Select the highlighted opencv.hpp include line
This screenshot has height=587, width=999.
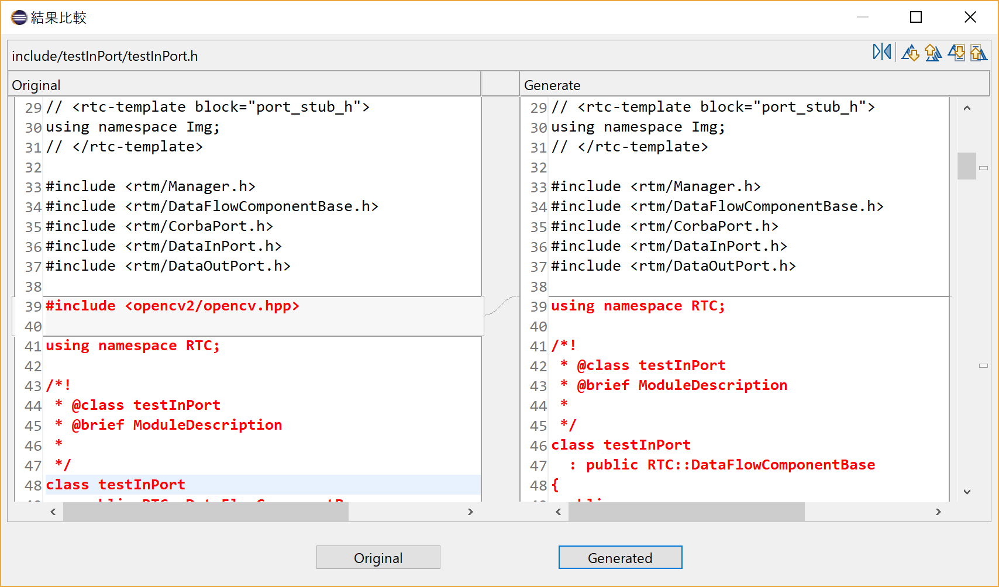[x=173, y=306]
